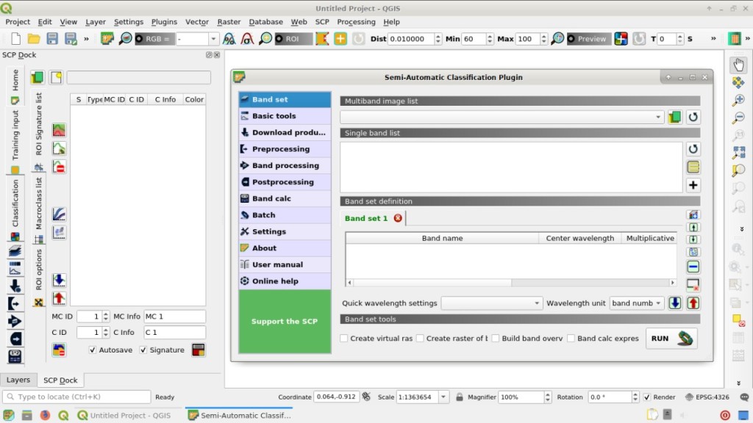This screenshot has height=423, width=753.
Task: Click EPSG:4326 CRS button
Action: (x=707, y=397)
